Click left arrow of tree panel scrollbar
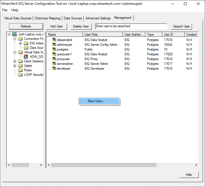This screenshot has width=205, height=187. pos(9,165)
